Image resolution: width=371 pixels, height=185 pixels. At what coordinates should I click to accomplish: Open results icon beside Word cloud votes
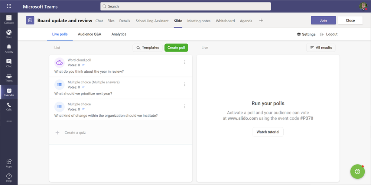coord(83,65)
